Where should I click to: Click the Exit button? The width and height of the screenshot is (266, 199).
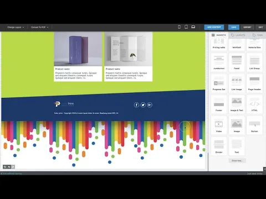[260, 27]
